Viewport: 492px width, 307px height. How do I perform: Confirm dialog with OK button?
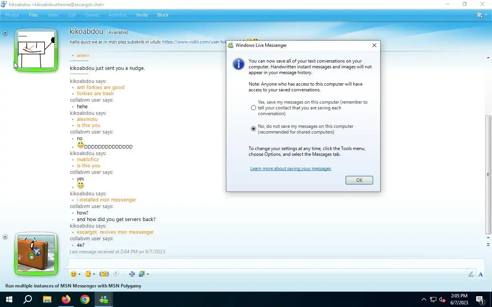(x=359, y=180)
